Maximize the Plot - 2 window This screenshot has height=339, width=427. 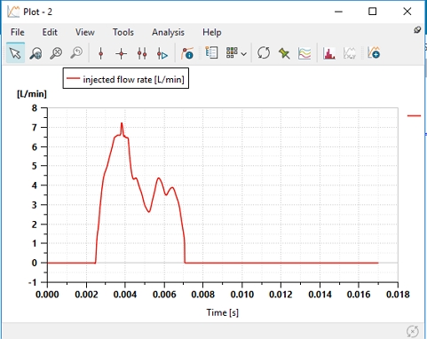[x=372, y=12]
